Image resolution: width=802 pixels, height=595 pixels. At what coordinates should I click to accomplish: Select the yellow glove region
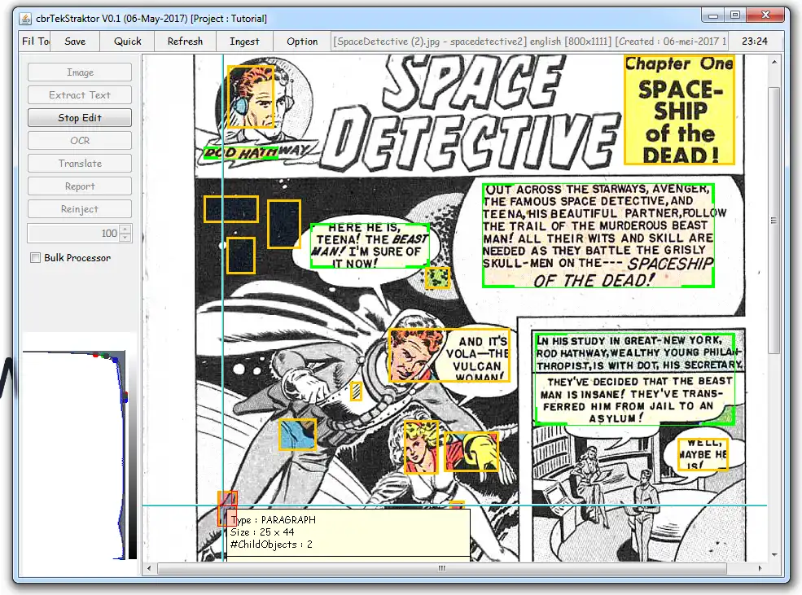pos(471,452)
